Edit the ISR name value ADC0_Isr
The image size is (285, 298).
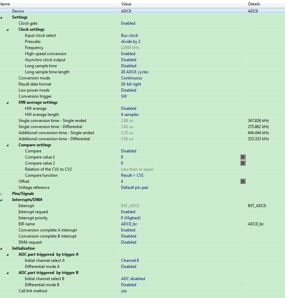tap(129, 224)
